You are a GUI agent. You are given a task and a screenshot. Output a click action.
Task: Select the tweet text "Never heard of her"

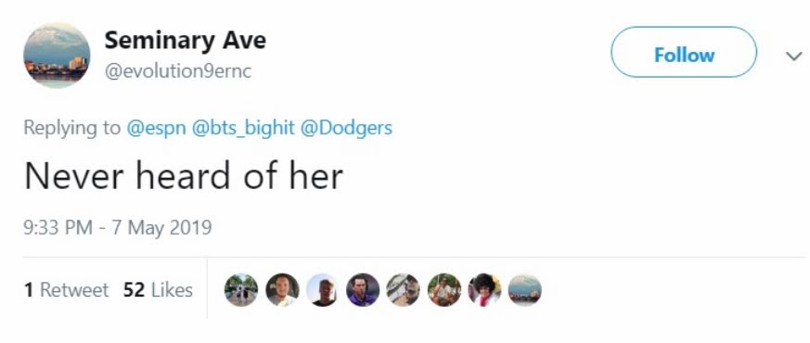[x=184, y=175]
